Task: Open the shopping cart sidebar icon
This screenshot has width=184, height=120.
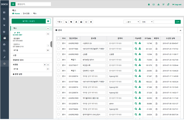Action: (x=4, y=25)
